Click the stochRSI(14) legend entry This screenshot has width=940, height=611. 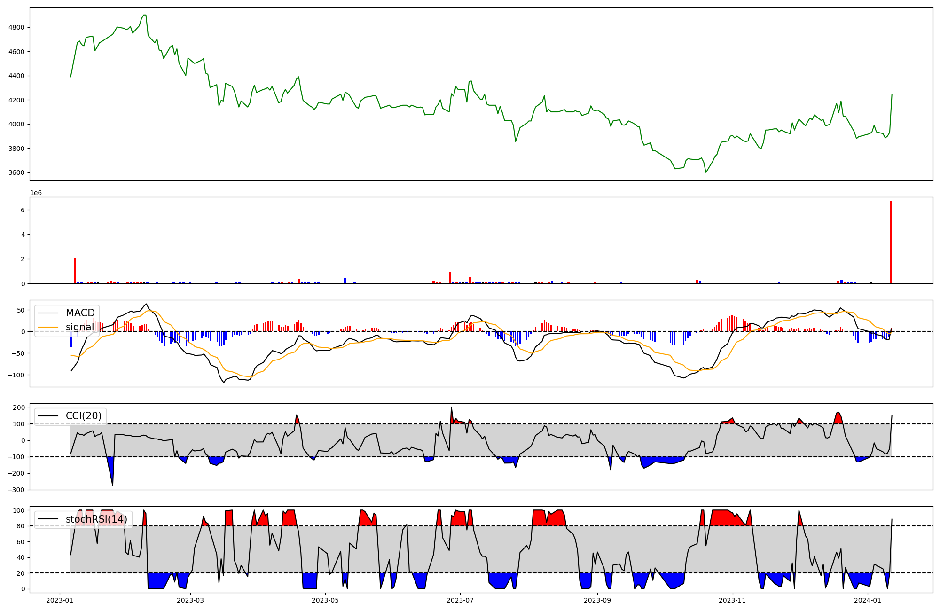point(96,519)
